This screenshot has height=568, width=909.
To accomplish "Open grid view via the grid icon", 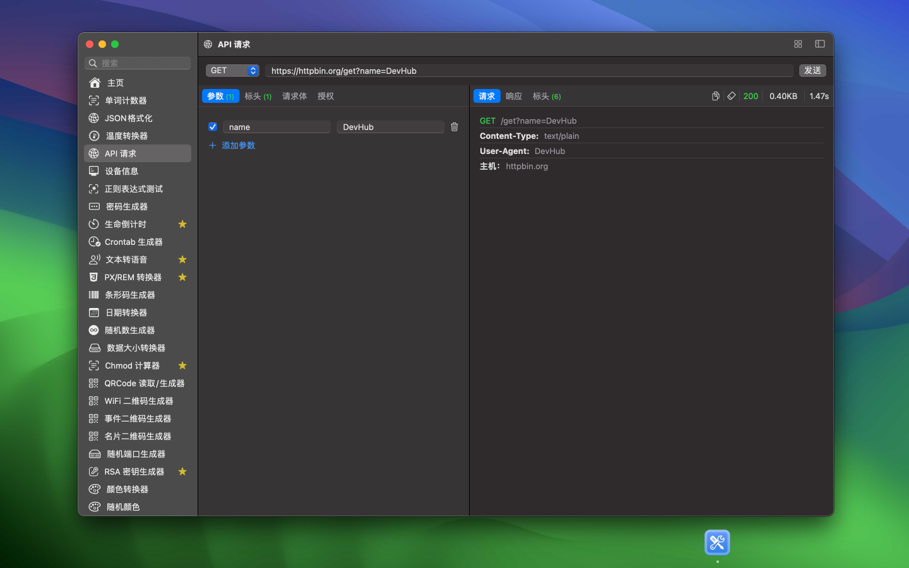I will pyautogui.click(x=798, y=44).
